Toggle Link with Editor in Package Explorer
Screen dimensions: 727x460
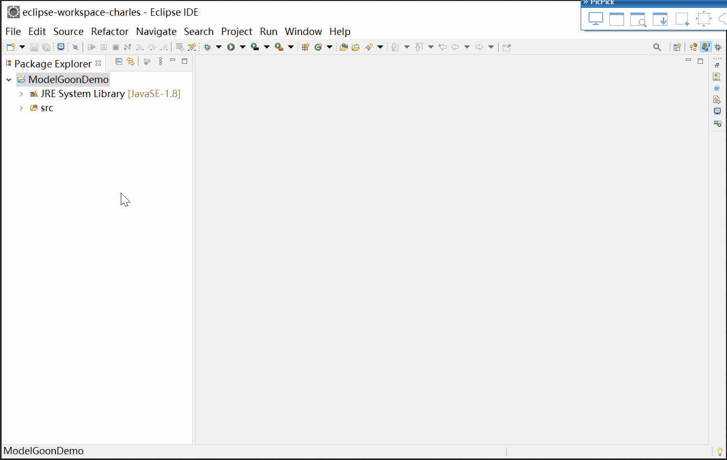coord(131,62)
